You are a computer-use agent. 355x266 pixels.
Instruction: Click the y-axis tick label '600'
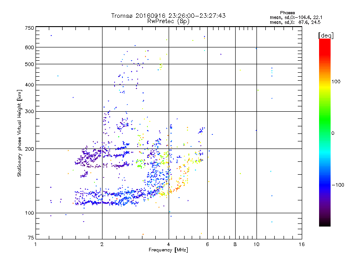pyautogui.click(x=29, y=47)
